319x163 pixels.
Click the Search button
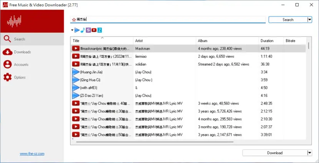point(288,20)
